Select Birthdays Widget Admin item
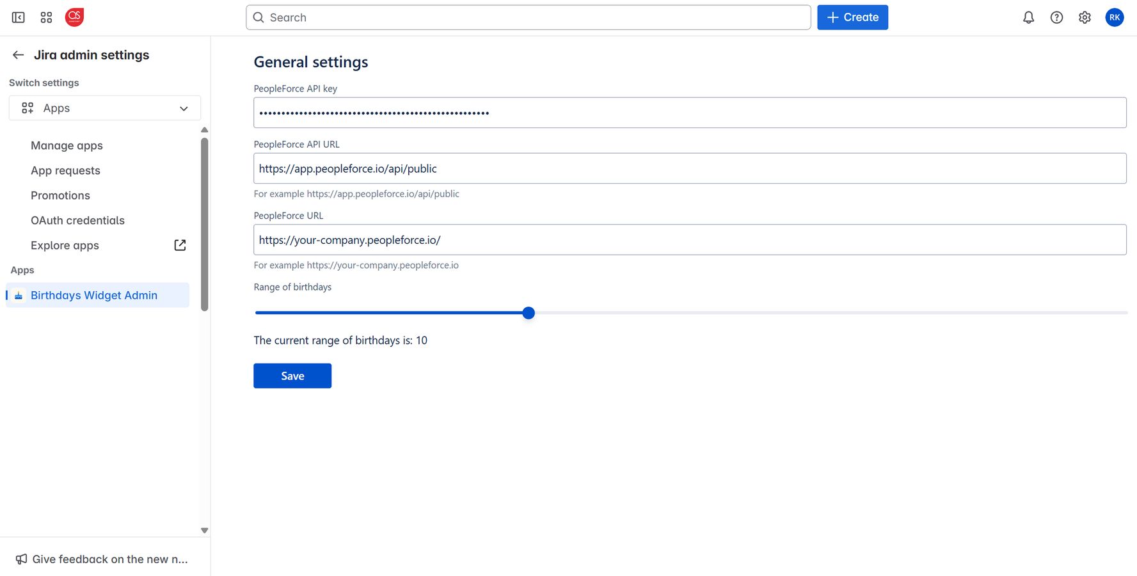The image size is (1137, 576). [x=98, y=295]
